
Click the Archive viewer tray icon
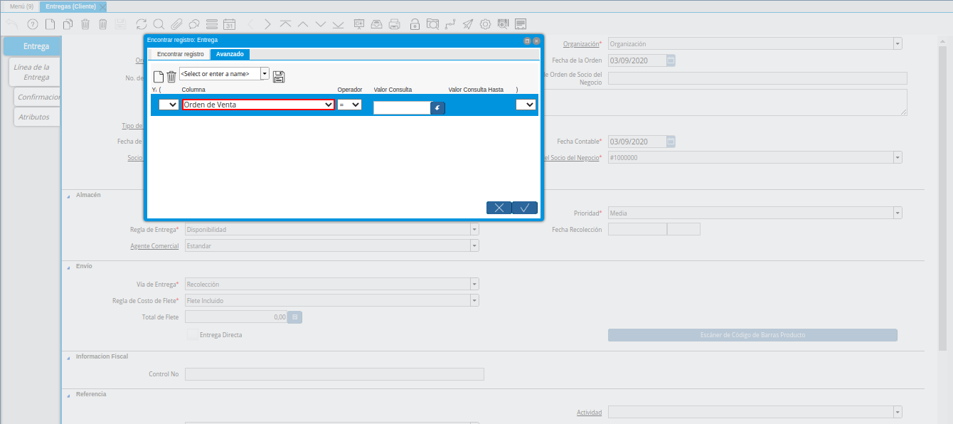pos(377,24)
